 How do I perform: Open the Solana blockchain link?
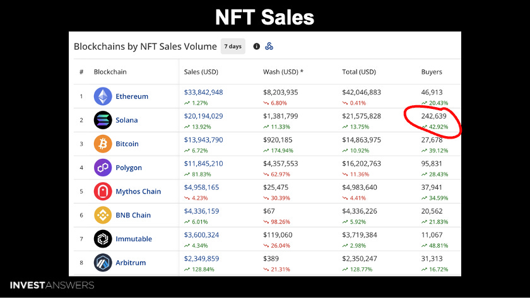(127, 120)
